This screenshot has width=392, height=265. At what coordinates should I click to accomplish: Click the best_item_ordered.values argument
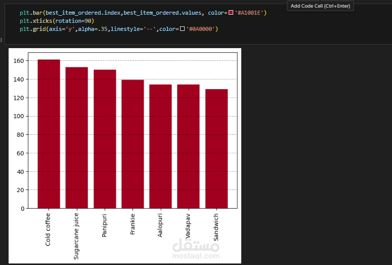coord(162,13)
